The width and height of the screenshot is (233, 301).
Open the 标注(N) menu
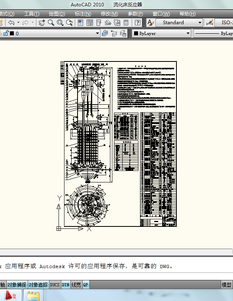83,14
